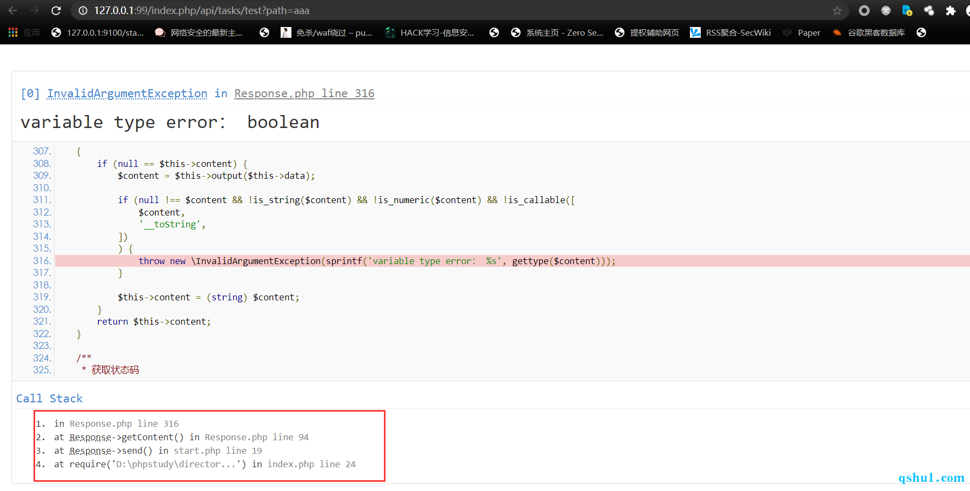970x491 pixels.
Task: Open the InvalidArgumentException class link
Action: click(127, 93)
